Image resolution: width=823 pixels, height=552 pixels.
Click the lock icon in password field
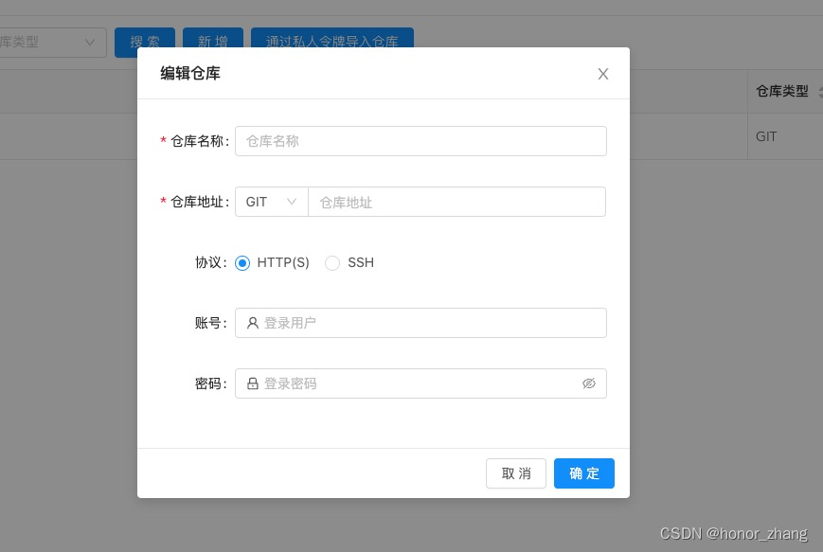(253, 383)
